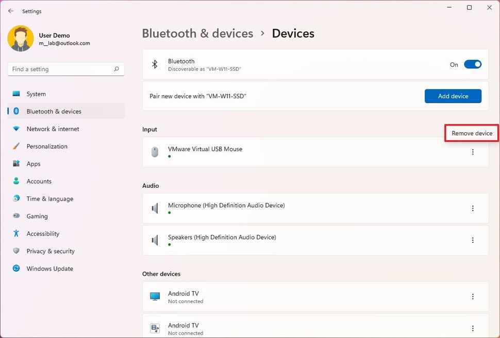
Task: Open Network & internet via the globe icon
Action: (x=17, y=129)
